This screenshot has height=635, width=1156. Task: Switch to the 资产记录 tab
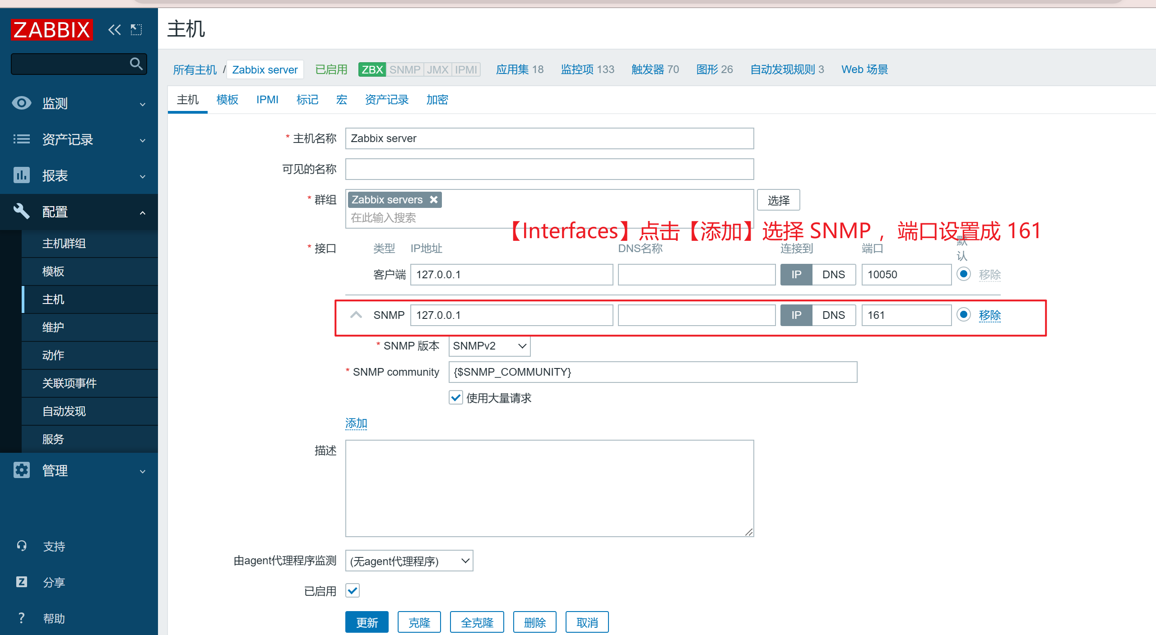pyautogui.click(x=387, y=100)
